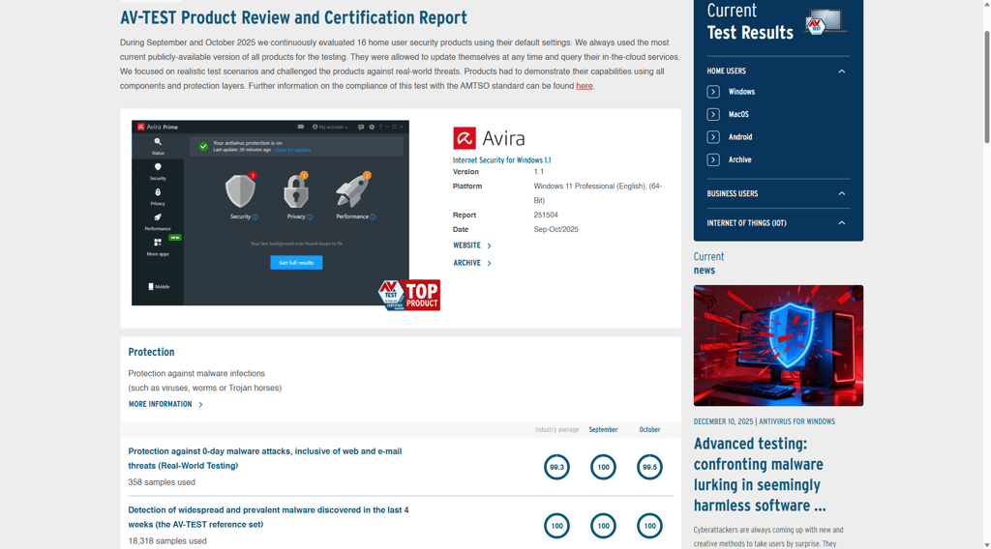
Task: Open the blue shield news image
Action: click(778, 345)
